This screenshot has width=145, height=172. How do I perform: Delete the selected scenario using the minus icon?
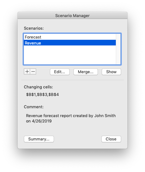tap(33, 72)
